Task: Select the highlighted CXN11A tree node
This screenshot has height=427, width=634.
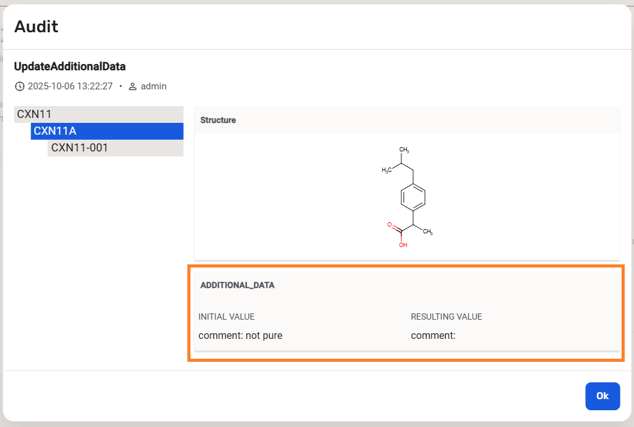Action: (x=55, y=131)
